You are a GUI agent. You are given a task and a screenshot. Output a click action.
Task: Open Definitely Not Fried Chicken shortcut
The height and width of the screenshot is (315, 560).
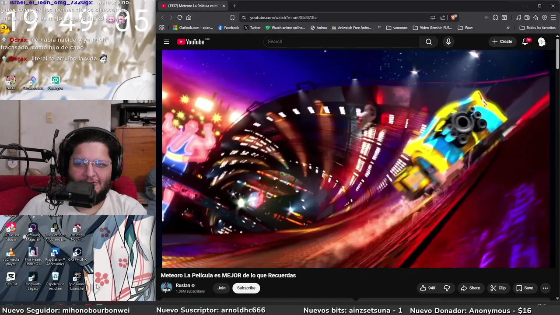click(77, 232)
